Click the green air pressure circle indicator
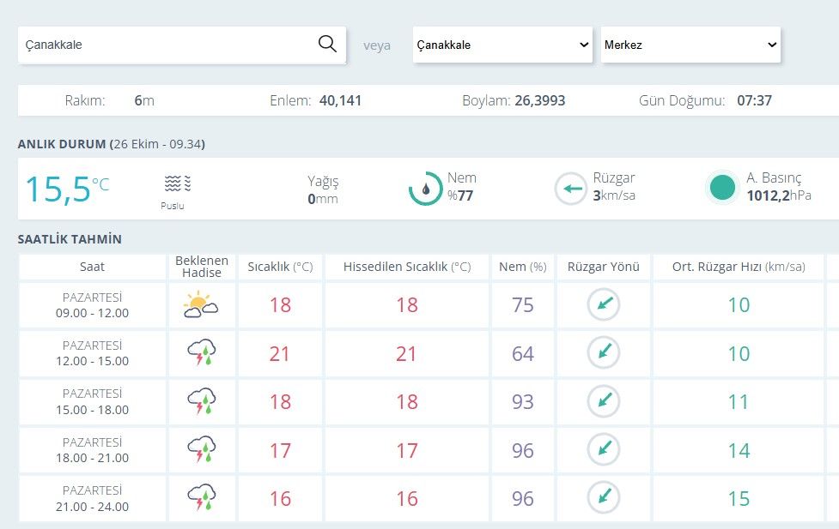This screenshot has width=839, height=529. tap(722, 188)
